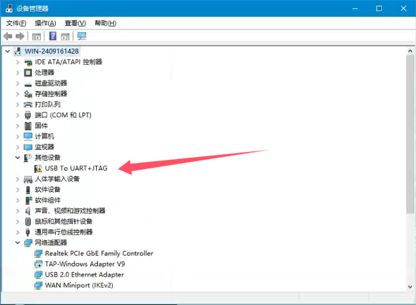
Task: Collapse the 网络适配器 category
Action: tap(18, 243)
